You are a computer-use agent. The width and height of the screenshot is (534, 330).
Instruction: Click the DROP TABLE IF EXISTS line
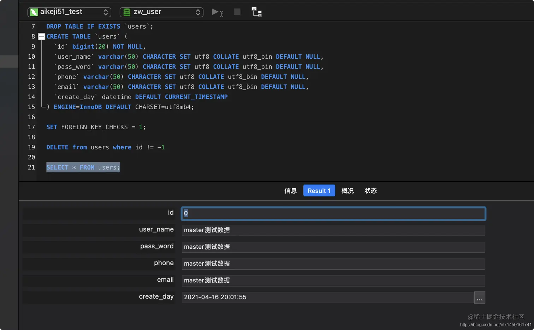tap(100, 26)
